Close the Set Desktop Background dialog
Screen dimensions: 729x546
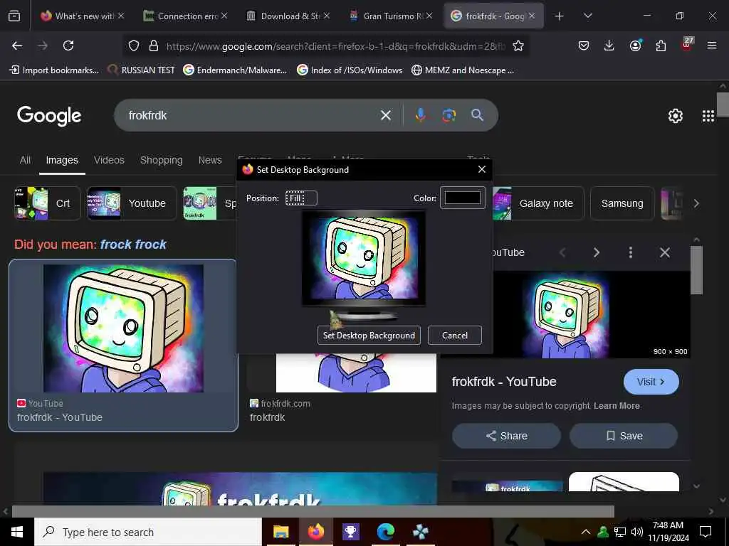482,169
